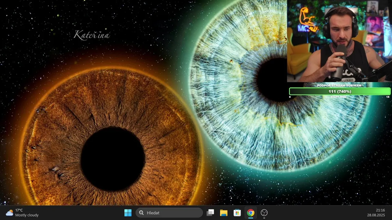The height and width of the screenshot is (220, 392).
Task: Launch File Explorer from the taskbar
Action: (224, 213)
